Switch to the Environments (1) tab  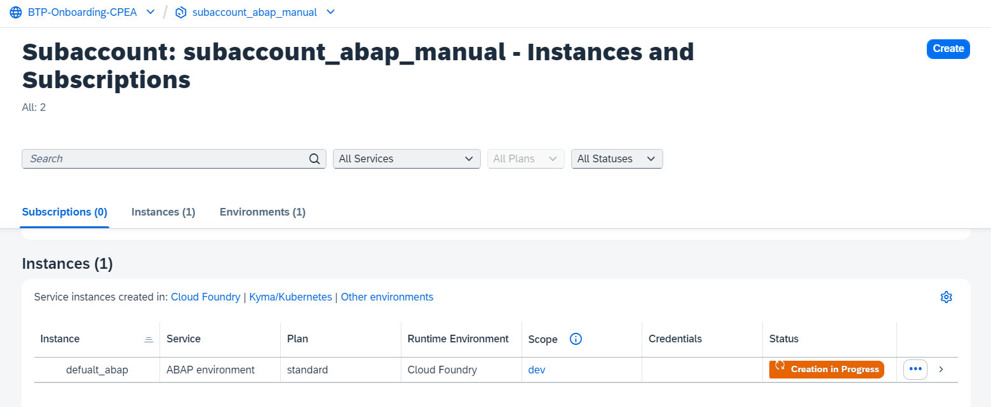[262, 212]
